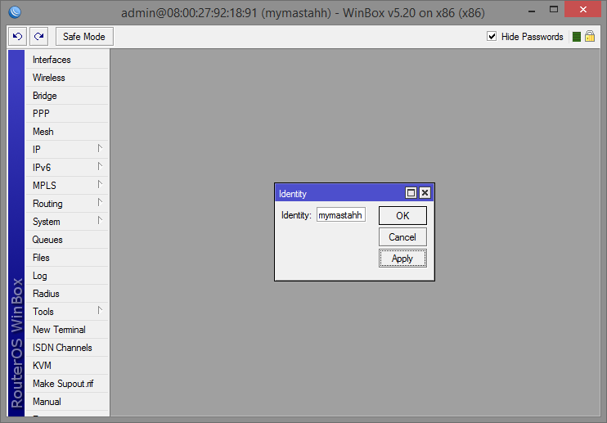Open the Files menu
This screenshot has width=607, height=423.
click(x=67, y=258)
